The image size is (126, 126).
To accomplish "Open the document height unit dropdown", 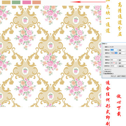I will click(x=122, y=63).
